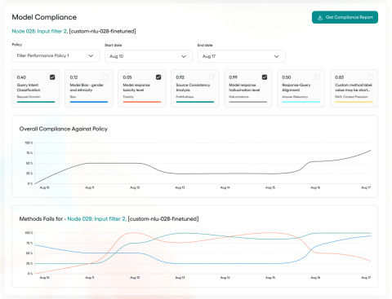Click the Get Compliance Report button

tap(345, 17)
